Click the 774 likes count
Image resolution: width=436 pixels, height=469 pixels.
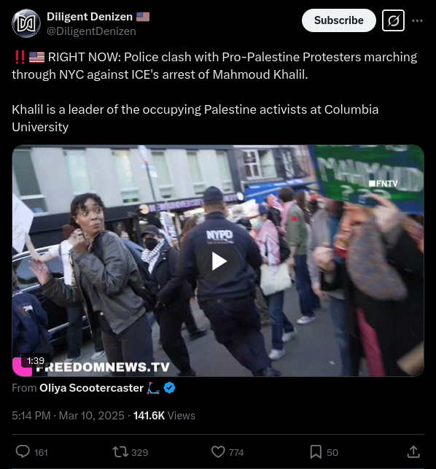(x=236, y=452)
